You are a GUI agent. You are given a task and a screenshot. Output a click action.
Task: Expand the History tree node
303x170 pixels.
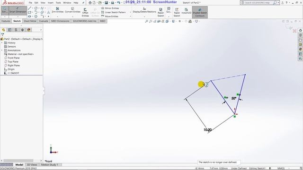2,43
